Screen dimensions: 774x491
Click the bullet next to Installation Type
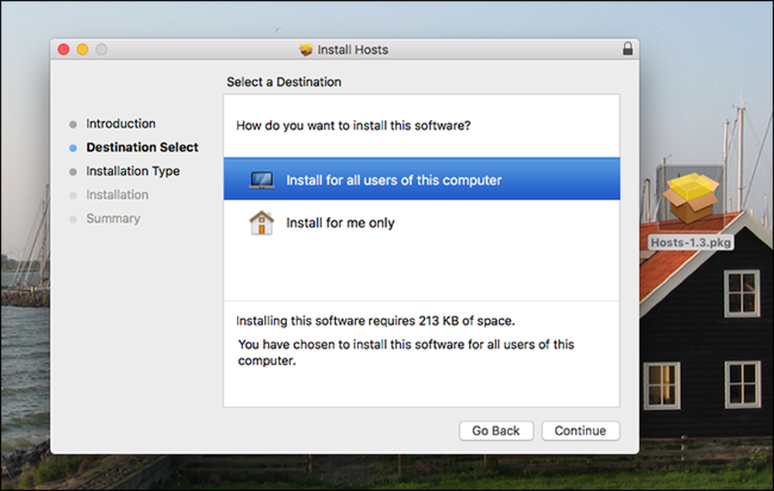pos(73,172)
